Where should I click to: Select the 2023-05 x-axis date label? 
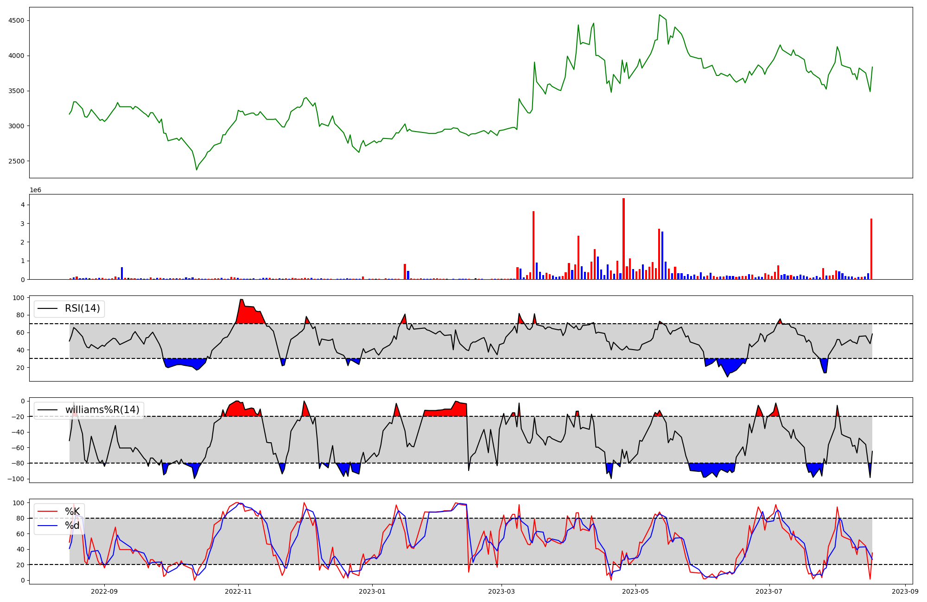click(635, 591)
